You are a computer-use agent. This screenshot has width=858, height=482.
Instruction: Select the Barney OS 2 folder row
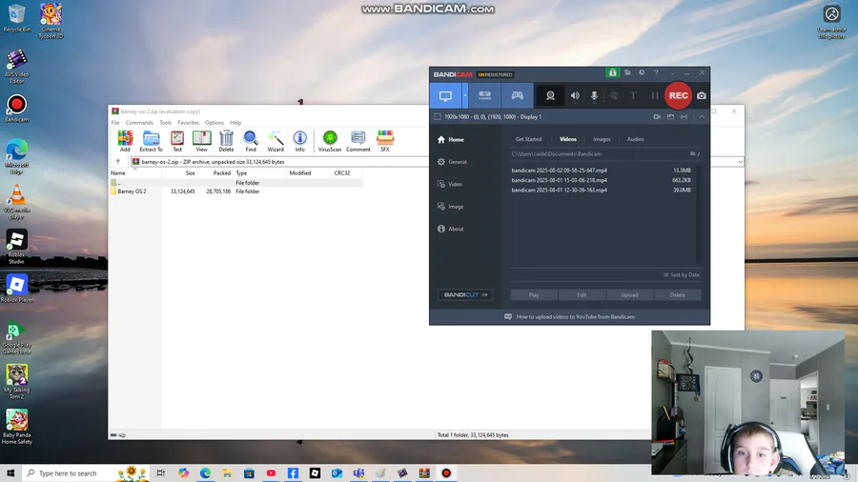[235, 191]
